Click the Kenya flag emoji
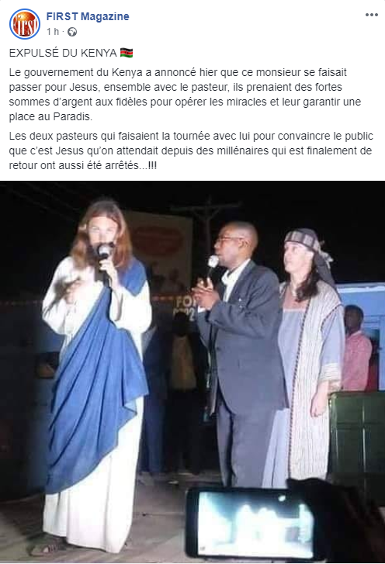This screenshot has height=564, width=385. tap(127, 53)
